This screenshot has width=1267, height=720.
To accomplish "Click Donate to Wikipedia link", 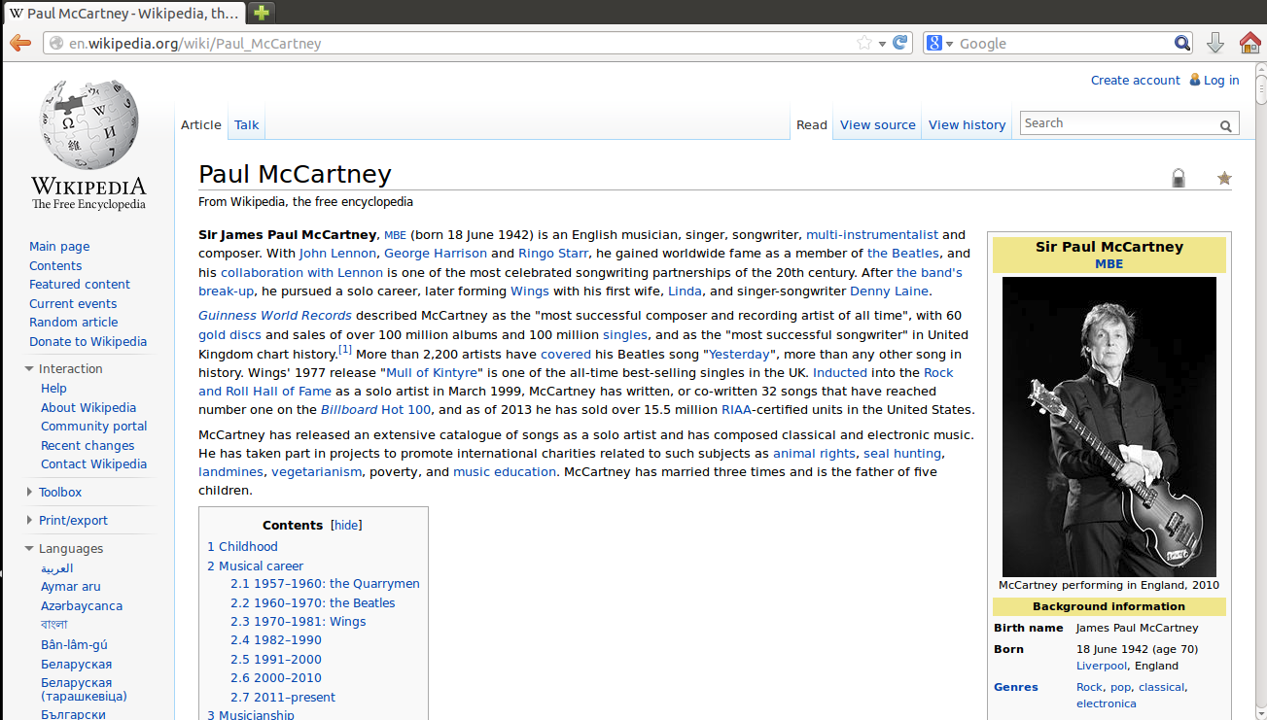I will click(x=88, y=342).
